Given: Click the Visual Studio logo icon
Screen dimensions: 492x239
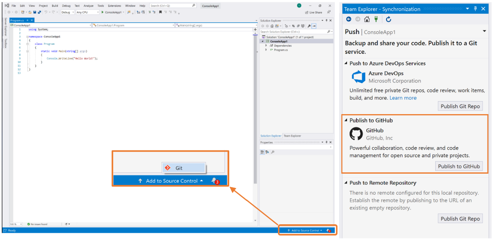Looking at the screenshot, I should coord(7,6).
